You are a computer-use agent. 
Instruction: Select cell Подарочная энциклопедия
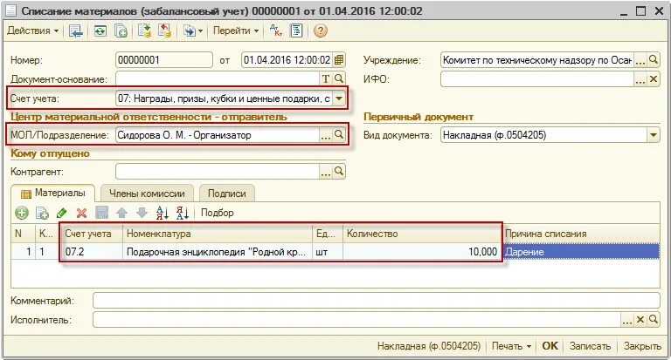point(218,252)
